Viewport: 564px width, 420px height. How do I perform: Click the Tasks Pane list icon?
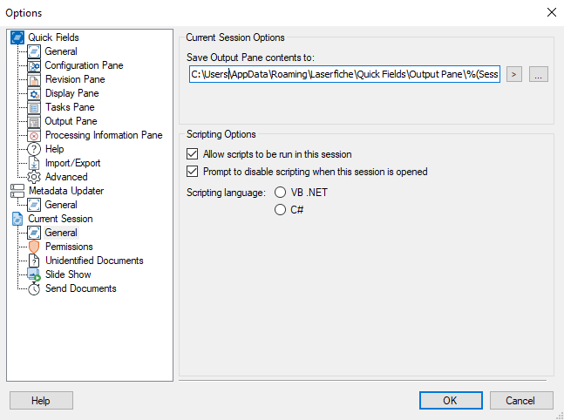(x=34, y=107)
